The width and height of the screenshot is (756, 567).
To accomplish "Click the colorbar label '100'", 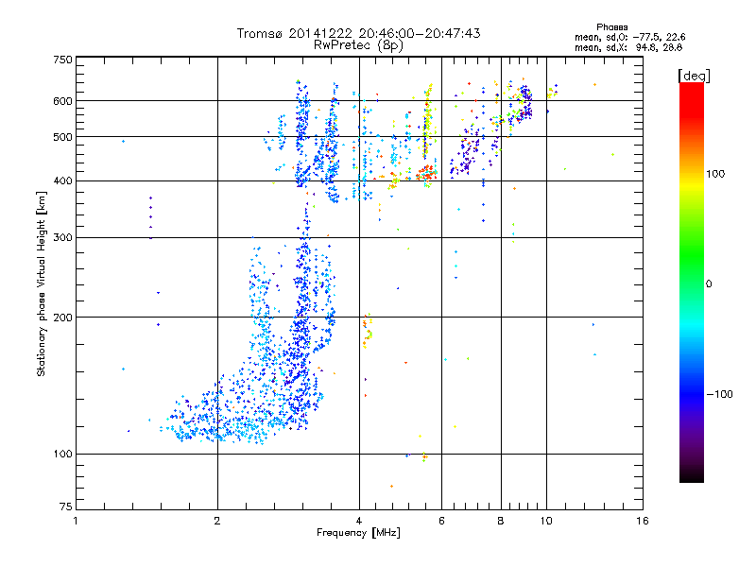I will [x=715, y=174].
